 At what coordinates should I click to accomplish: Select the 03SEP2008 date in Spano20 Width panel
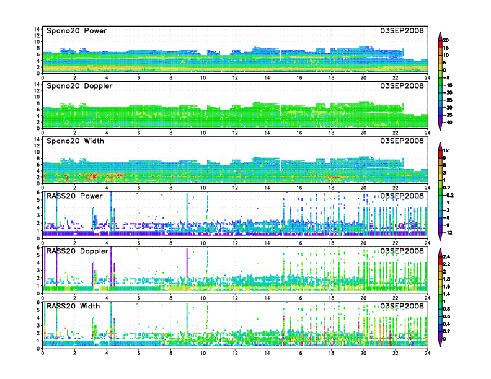click(x=402, y=141)
